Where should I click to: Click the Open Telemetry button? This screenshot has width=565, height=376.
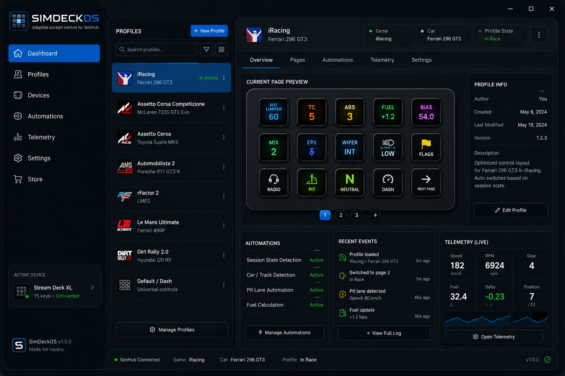(x=494, y=337)
